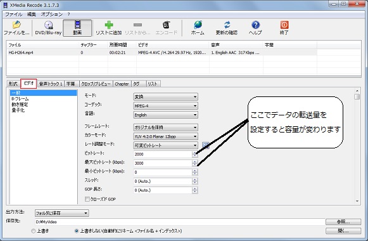Open the カラーモード YUV dropdown

tap(165, 136)
